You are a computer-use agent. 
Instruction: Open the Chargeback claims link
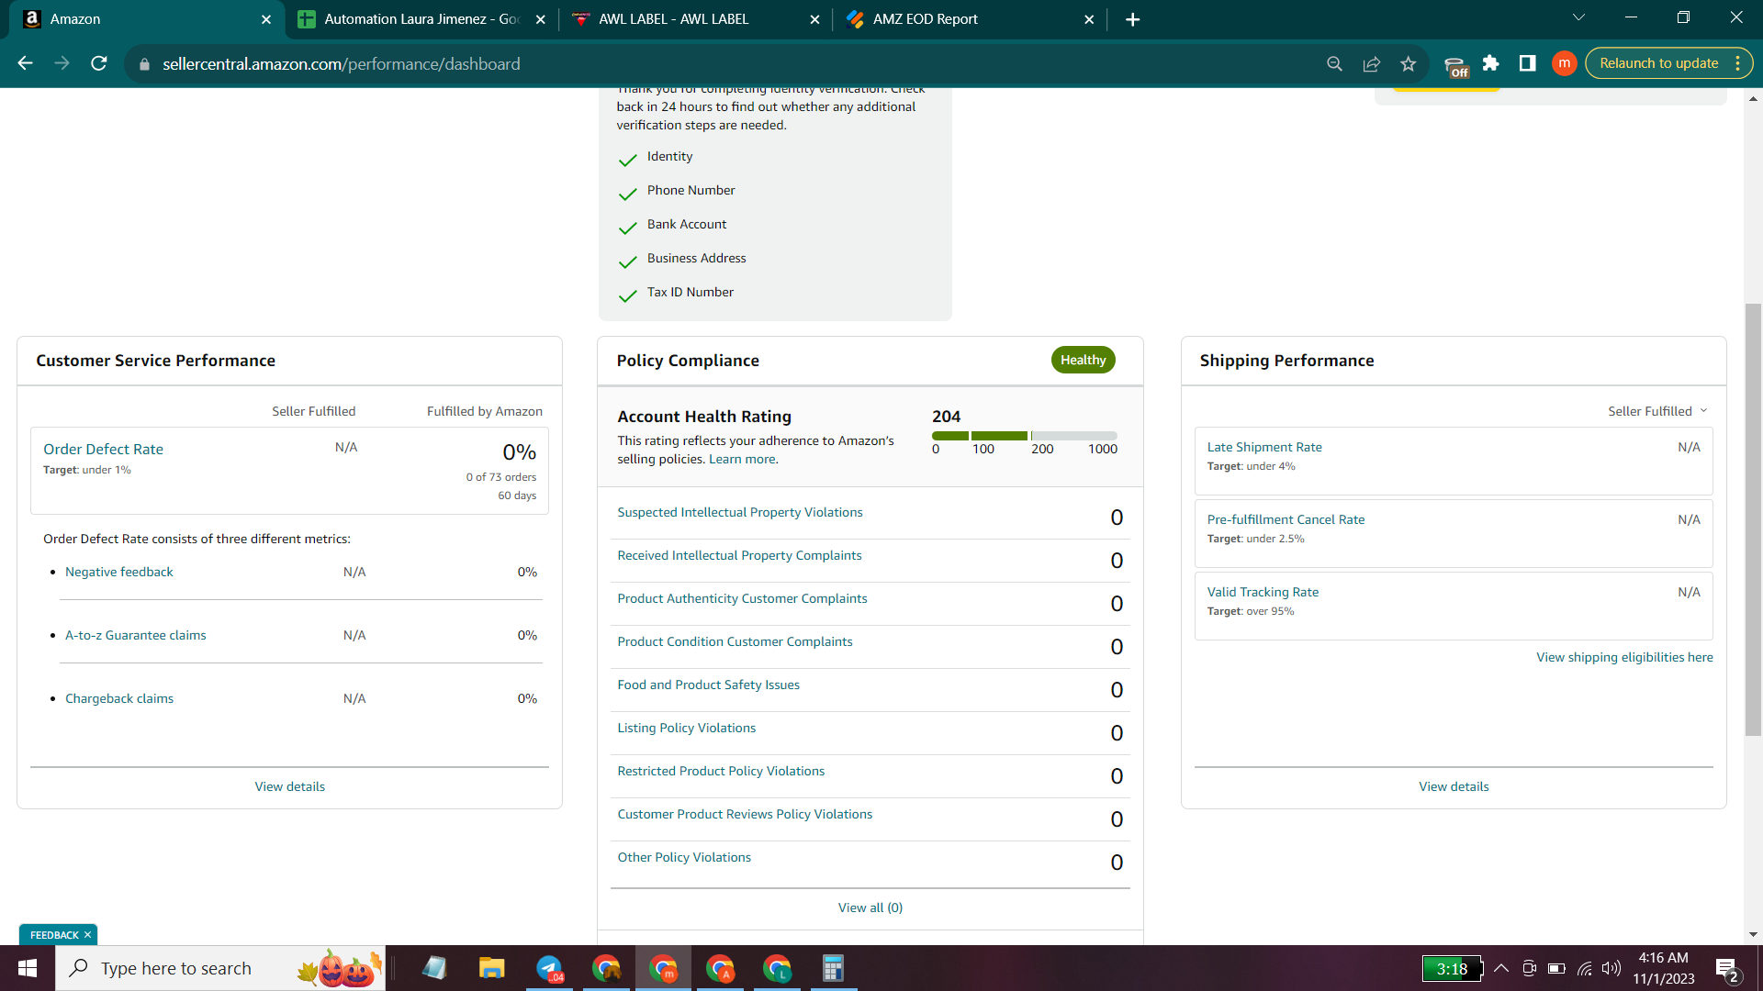119,698
